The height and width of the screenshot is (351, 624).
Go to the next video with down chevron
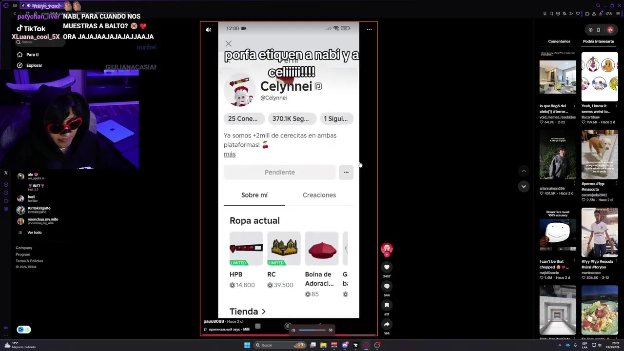[524, 186]
